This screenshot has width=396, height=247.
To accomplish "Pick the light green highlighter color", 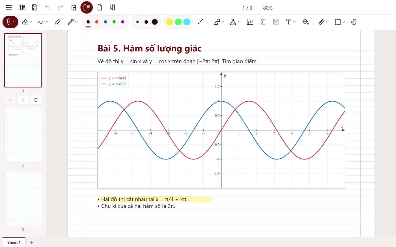I will tap(178, 22).
